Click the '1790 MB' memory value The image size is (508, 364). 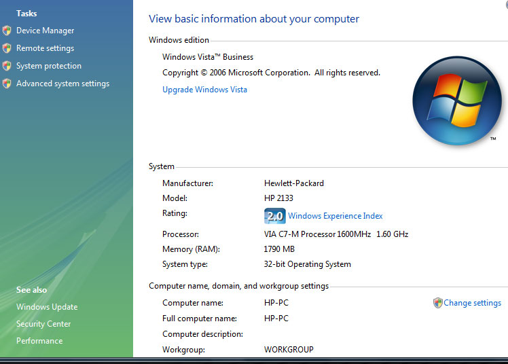[279, 249]
